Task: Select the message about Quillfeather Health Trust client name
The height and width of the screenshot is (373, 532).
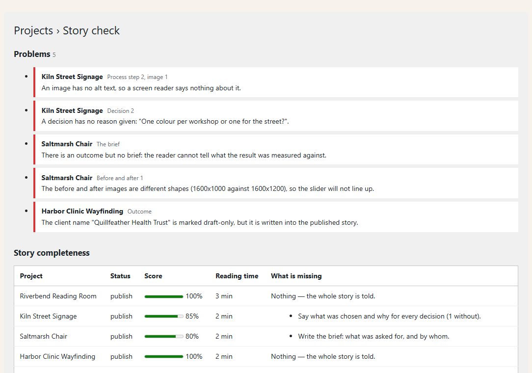Action: click(200, 222)
